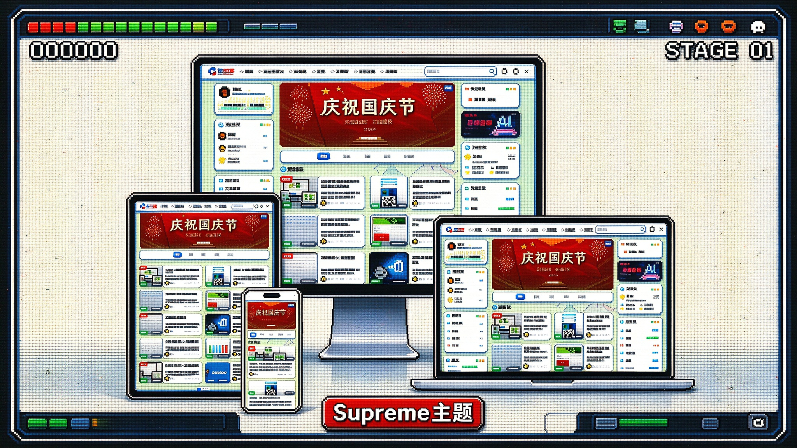The height and width of the screenshot is (448, 797).
Task: Click the pink-and-white robot icon in top HUD
Action: [676, 26]
